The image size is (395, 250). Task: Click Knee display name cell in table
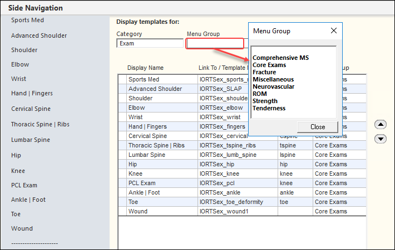[162, 174]
